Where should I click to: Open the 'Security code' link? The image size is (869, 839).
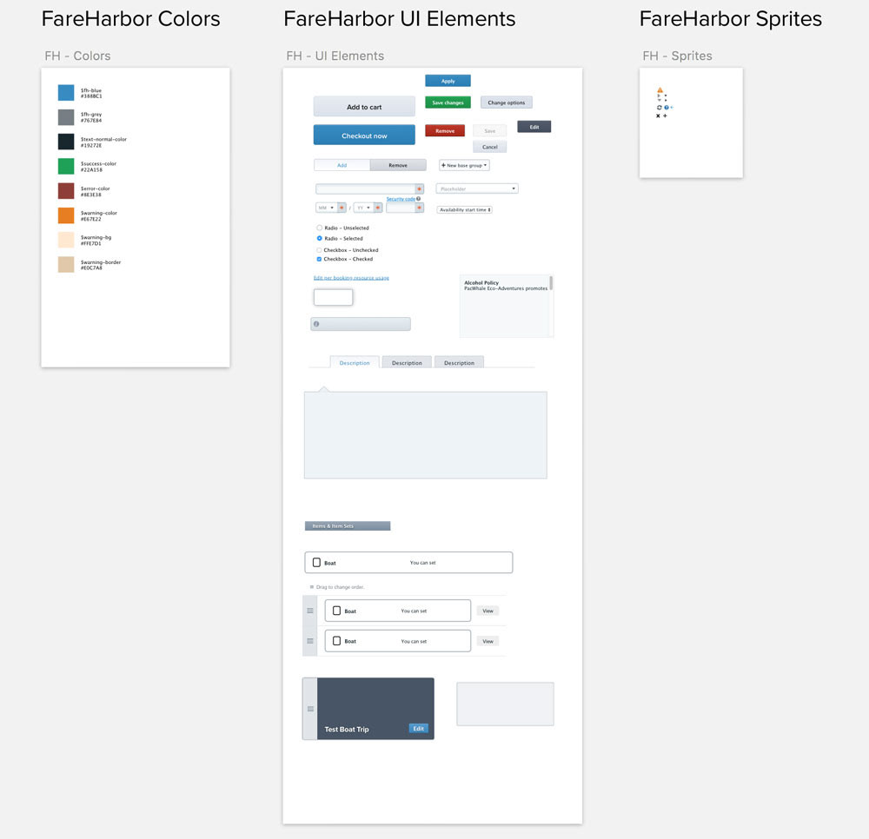pyautogui.click(x=401, y=199)
